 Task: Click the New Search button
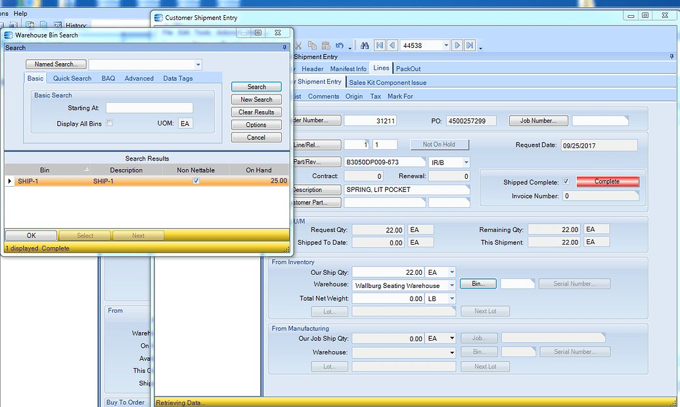(256, 99)
